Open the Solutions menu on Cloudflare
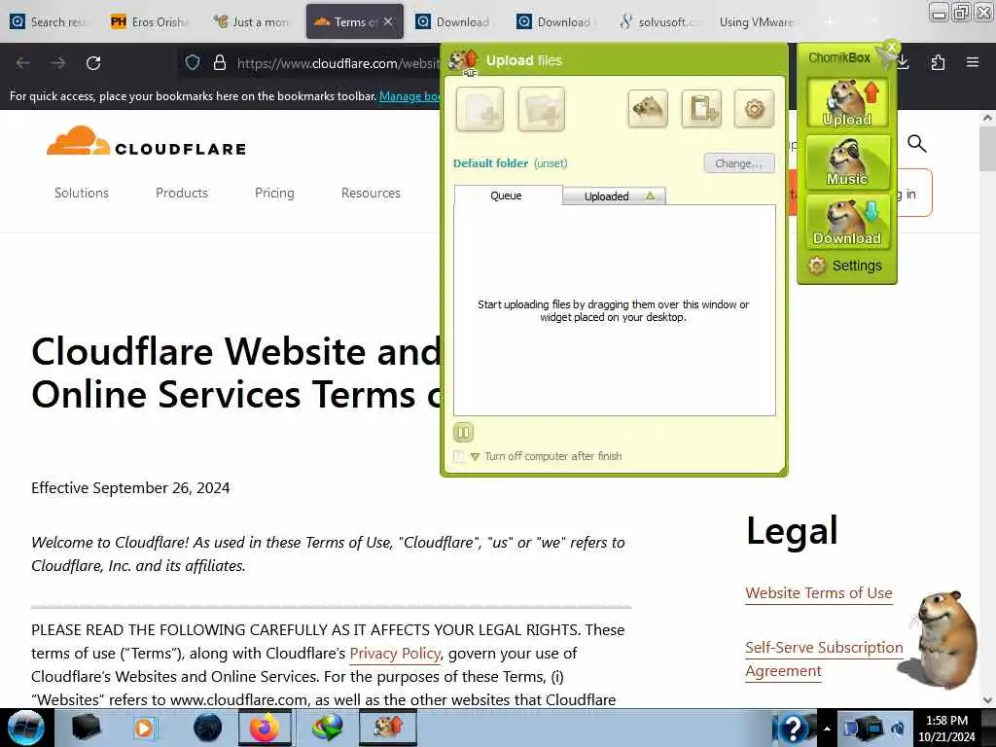This screenshot has width=996, height=747. 82,194
